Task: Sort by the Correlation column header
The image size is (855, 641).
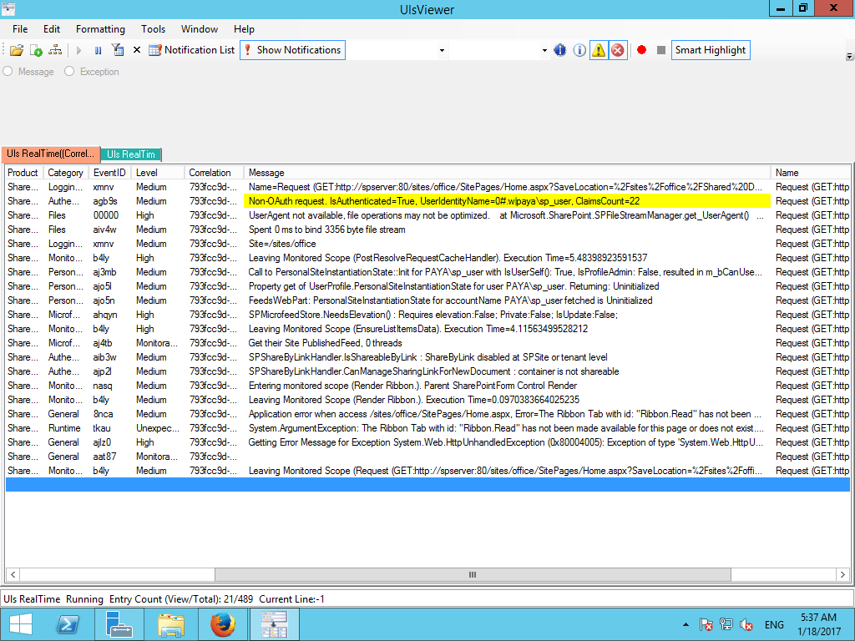Action: [x=214, y=173]
